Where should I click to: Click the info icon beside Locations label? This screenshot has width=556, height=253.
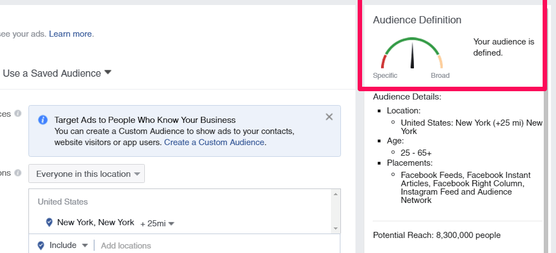click(x=18, y=173)
